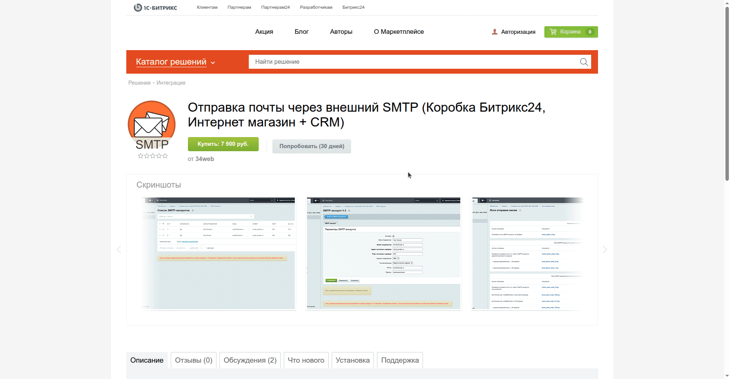The width and height of the screenshot is (730, 379).
Task: Click the star rating under SMTP logo
Action: tap(153, 156)
